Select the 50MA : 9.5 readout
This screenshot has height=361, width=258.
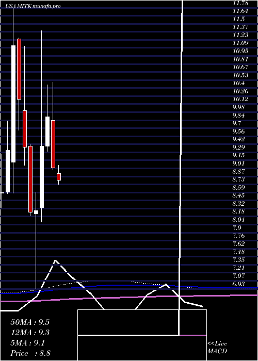pyautogui.click(x=30, y=322)
